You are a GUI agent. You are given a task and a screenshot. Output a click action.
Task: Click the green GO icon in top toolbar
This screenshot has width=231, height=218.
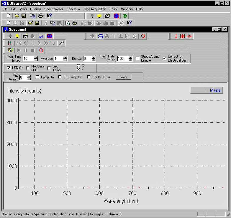pyautogui.click(x=124, y=16)
